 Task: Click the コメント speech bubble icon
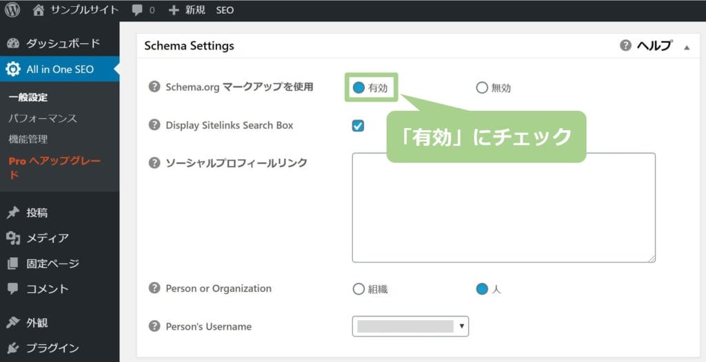point(13,288)
